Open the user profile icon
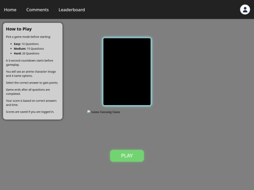 [x=245, y=9]
